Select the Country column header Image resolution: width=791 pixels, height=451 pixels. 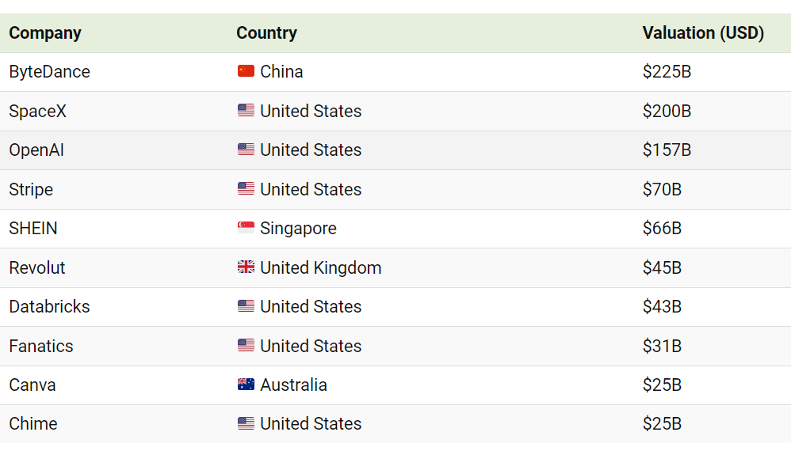(x=266, y=33)
